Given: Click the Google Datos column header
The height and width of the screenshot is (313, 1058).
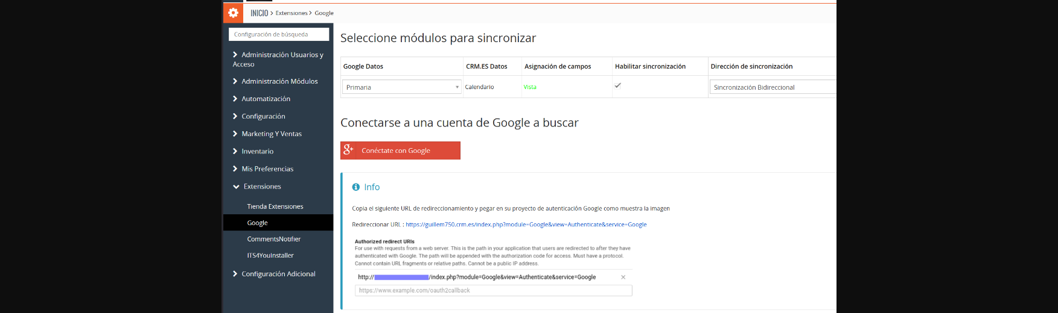Looking at the screenshot, I should coord(363,66).
